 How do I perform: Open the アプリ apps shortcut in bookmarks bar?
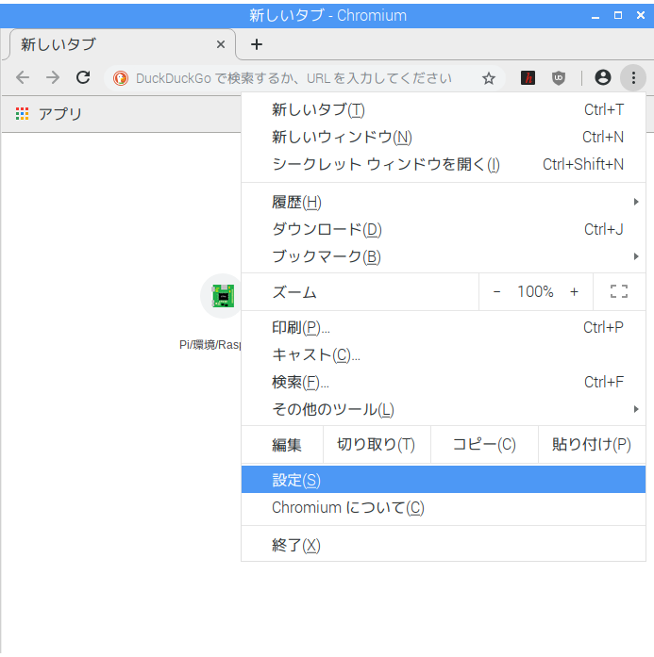coord(49,114)
